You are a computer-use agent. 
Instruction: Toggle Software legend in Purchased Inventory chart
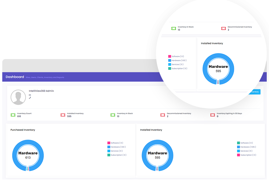tap(115, 143)
